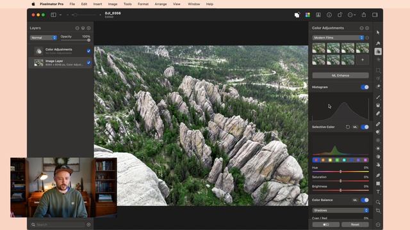Toggle the right sidebar panel icon

pos(375,15)
